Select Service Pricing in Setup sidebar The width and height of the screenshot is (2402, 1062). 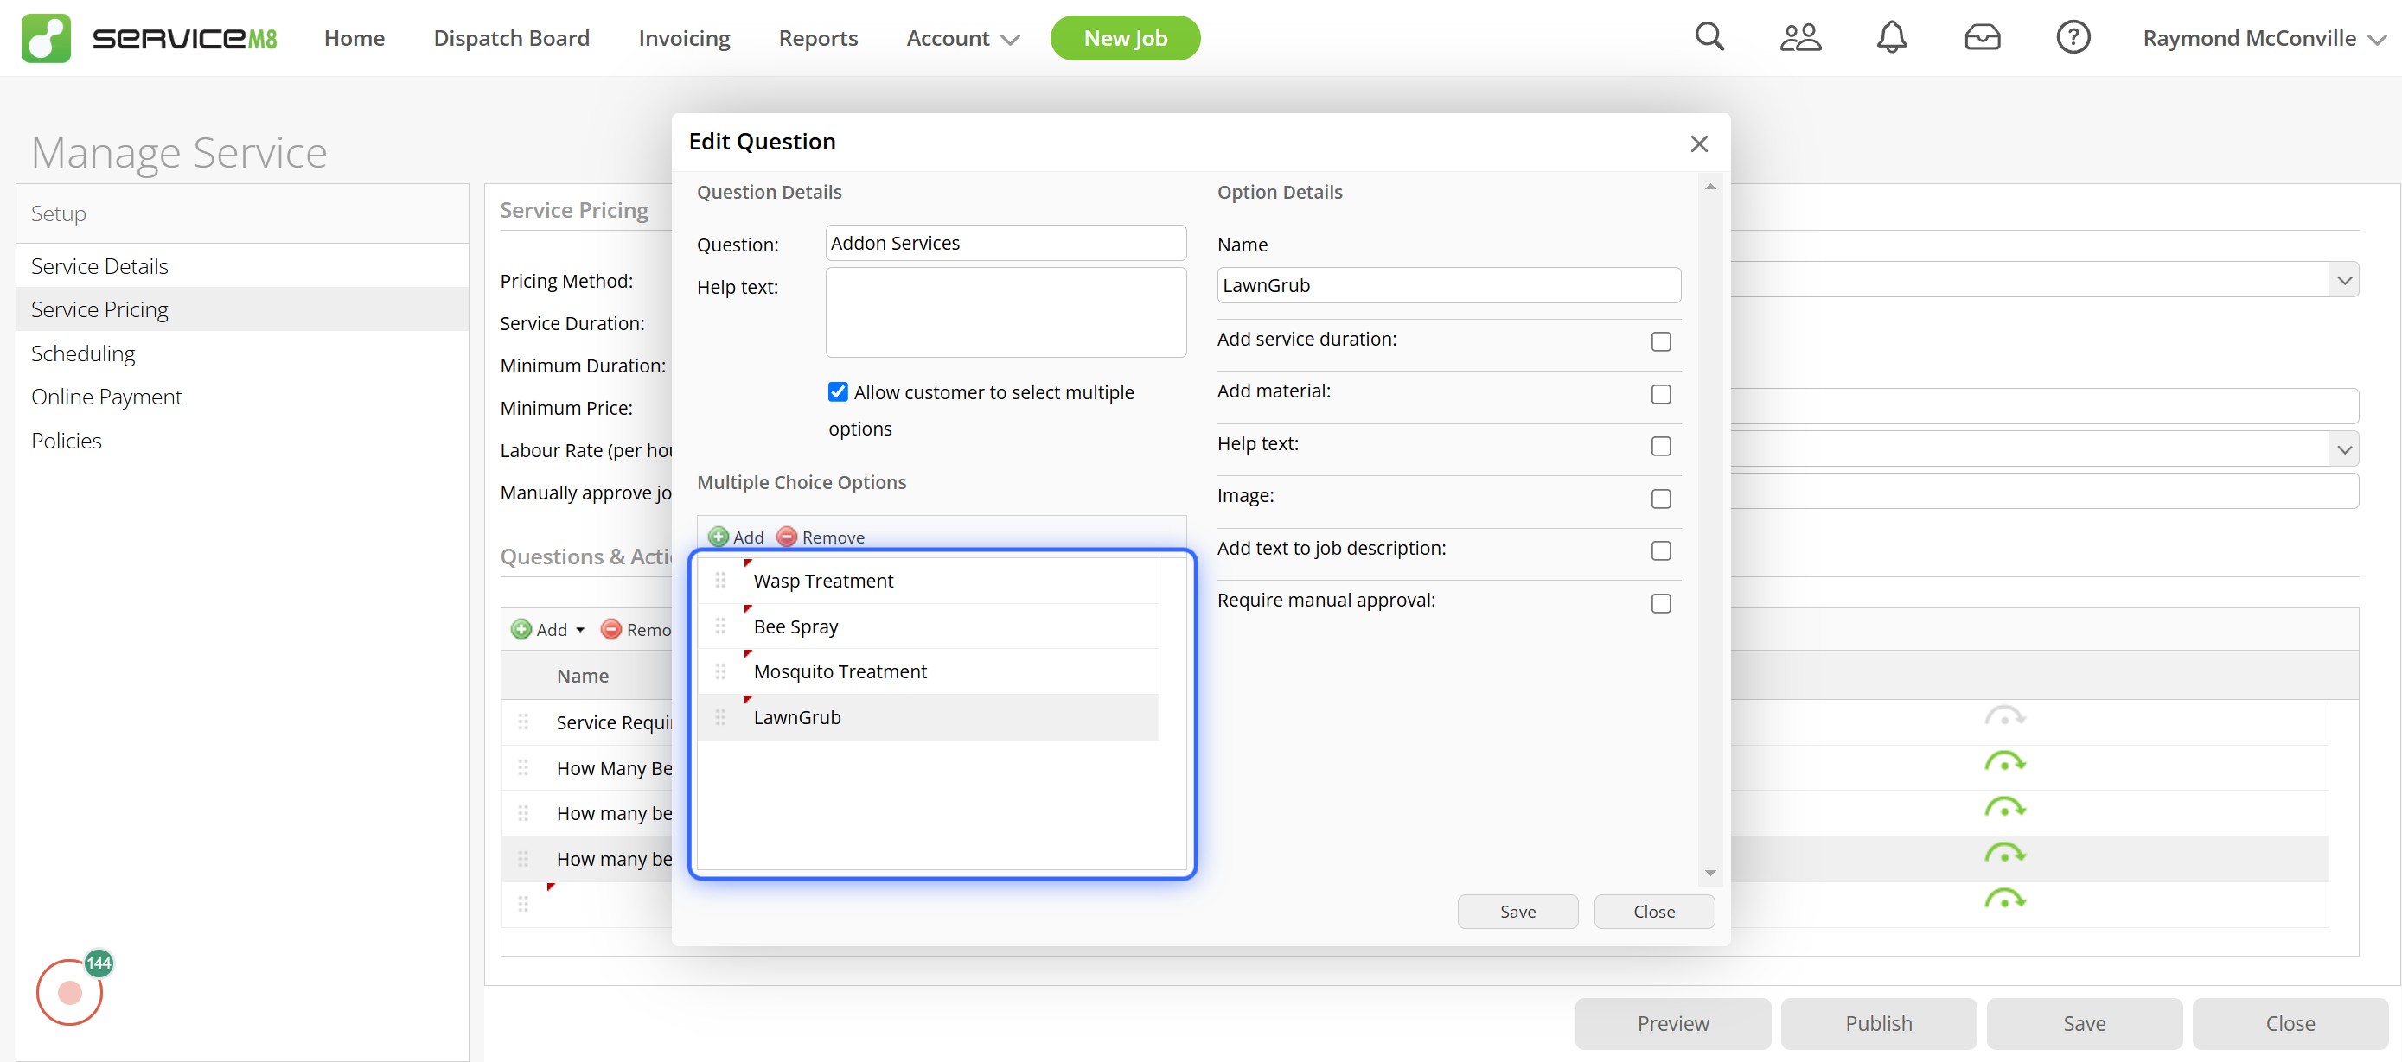[x=242, y=309]
